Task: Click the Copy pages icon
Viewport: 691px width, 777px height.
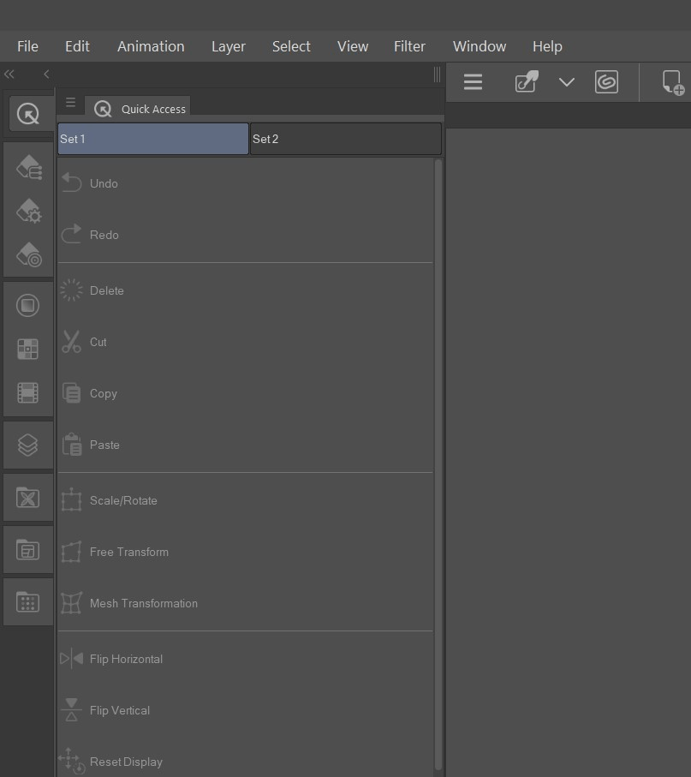Action: coord(71,393)
